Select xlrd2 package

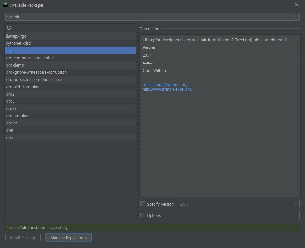(70, 94)
